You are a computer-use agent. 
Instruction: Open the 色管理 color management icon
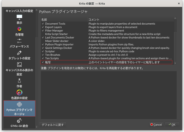coord(19,29)
